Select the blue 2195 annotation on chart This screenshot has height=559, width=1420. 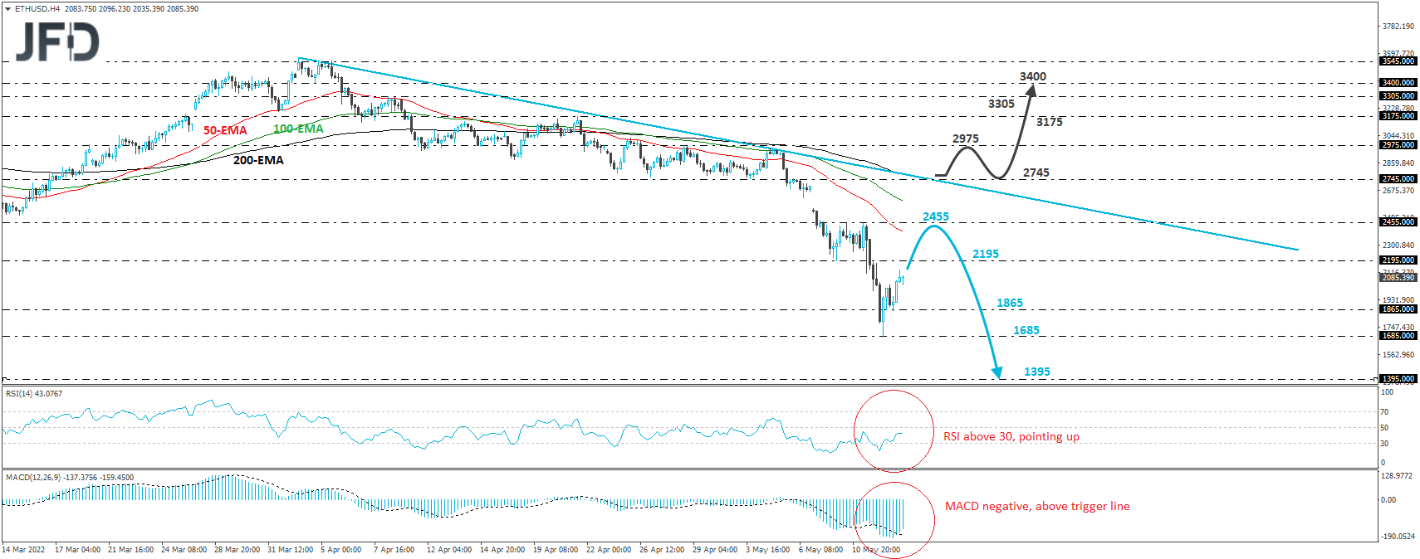click(x=986, y=255)
